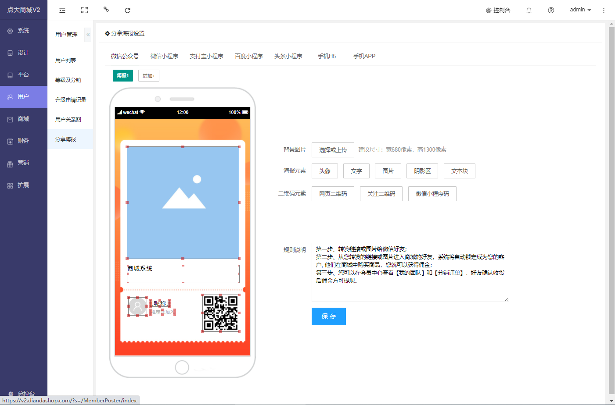Viewport: 615px width, 405px height.
Task: Switch to the 手机H5 tab
Action: pyautogui.click(x=327, y=56)
